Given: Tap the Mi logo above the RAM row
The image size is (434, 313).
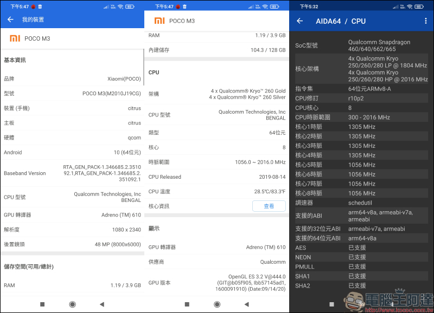Looking at the screenshot, I should click(x=159, y=21).
